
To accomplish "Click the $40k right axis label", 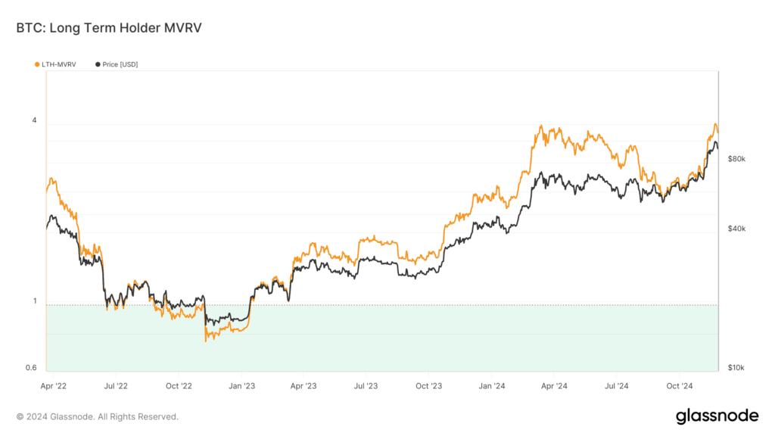I will [736, 229].
